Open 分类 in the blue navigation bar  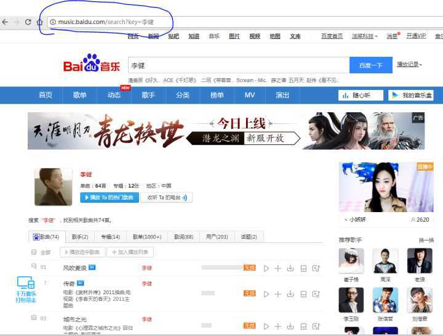tap(183, 95)
